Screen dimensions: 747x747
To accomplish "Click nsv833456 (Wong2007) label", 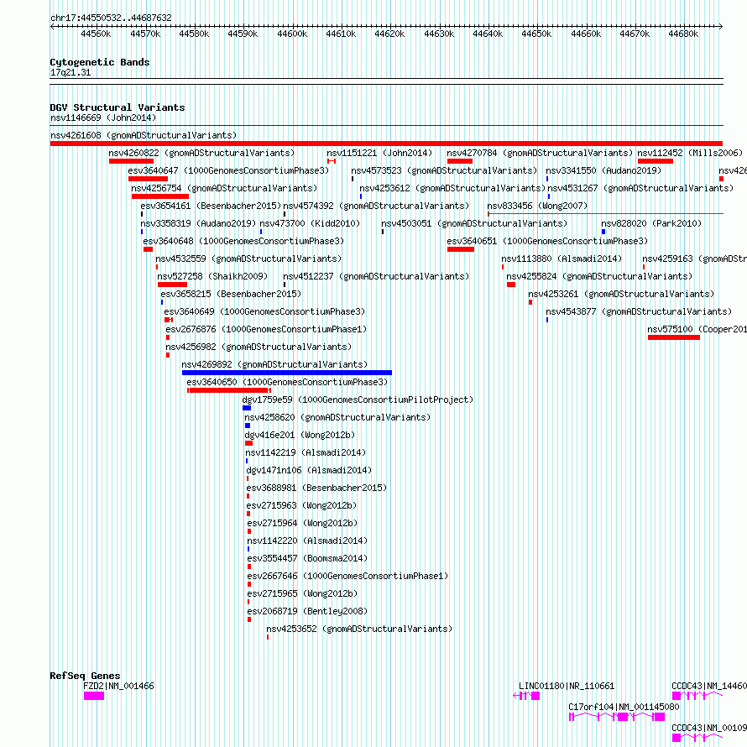I will [x=537, y=206].
